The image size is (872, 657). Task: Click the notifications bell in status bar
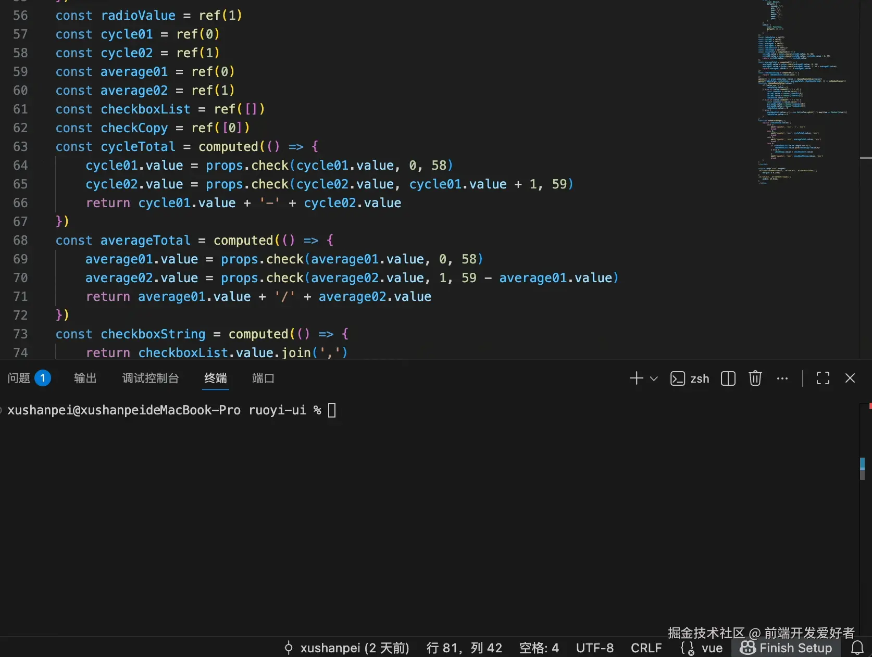pos(857,648)
